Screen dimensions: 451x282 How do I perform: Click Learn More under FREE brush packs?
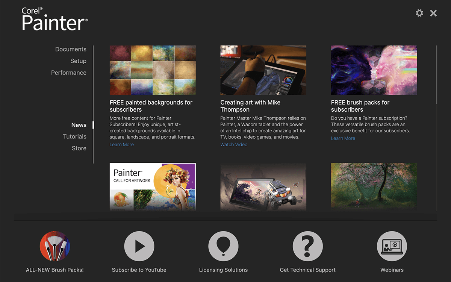point(343,138)
